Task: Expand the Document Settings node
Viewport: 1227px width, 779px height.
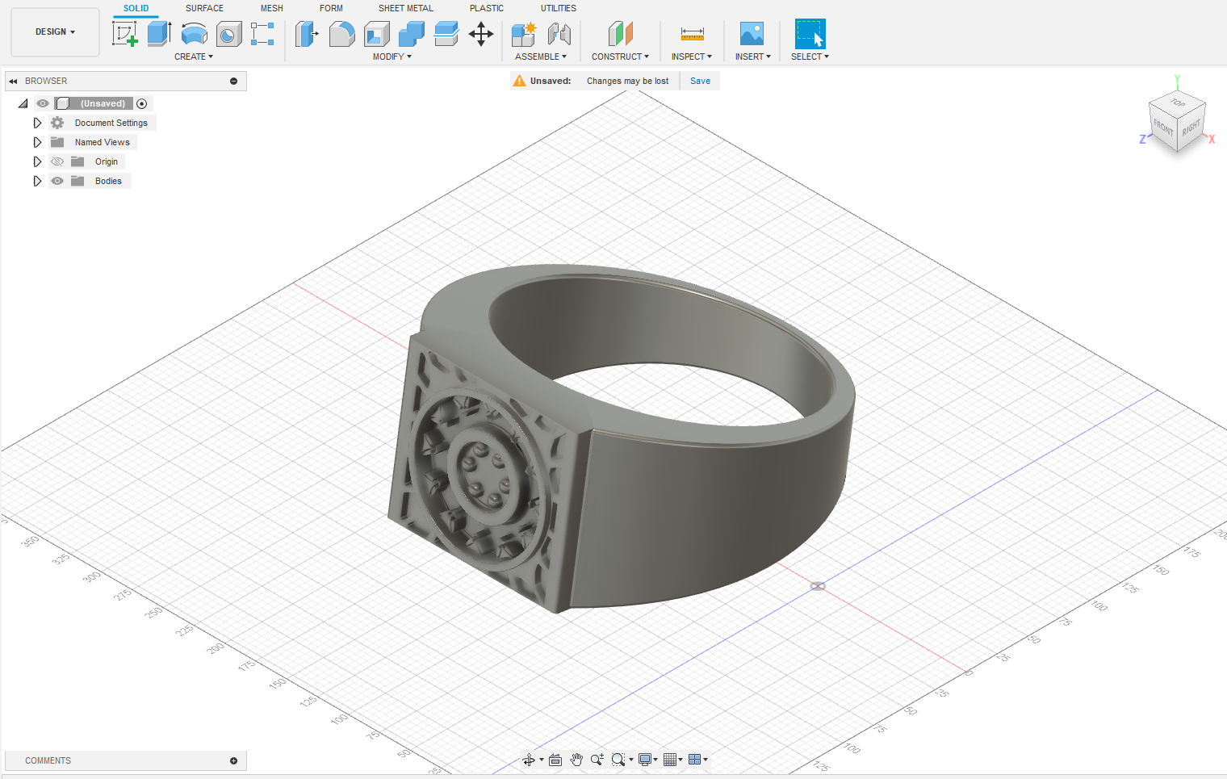Action: point(37,123)
